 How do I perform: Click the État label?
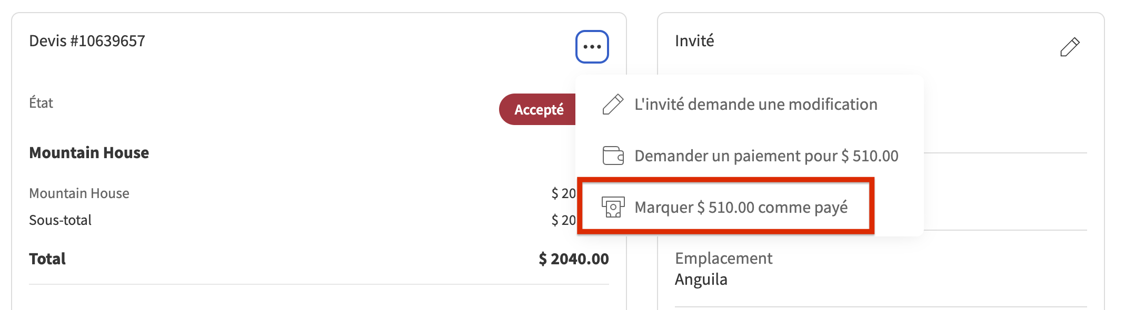41,103
